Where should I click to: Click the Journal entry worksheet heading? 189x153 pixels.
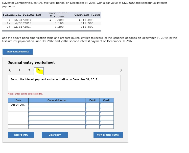pos(32,63)
